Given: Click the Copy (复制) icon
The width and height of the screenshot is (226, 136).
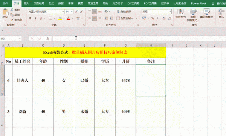Looking at the screenshot, I should 12,15.
